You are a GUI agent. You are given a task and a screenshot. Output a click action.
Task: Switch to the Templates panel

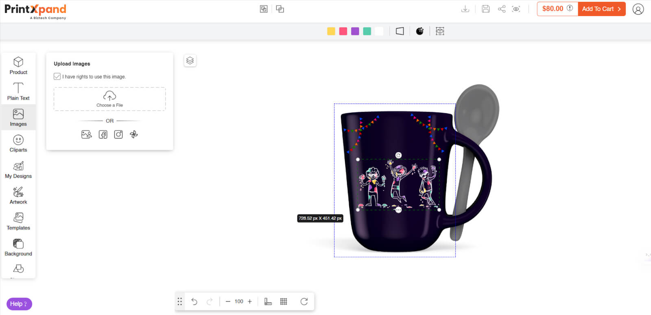pyautogui.click(x=18, y=222)
